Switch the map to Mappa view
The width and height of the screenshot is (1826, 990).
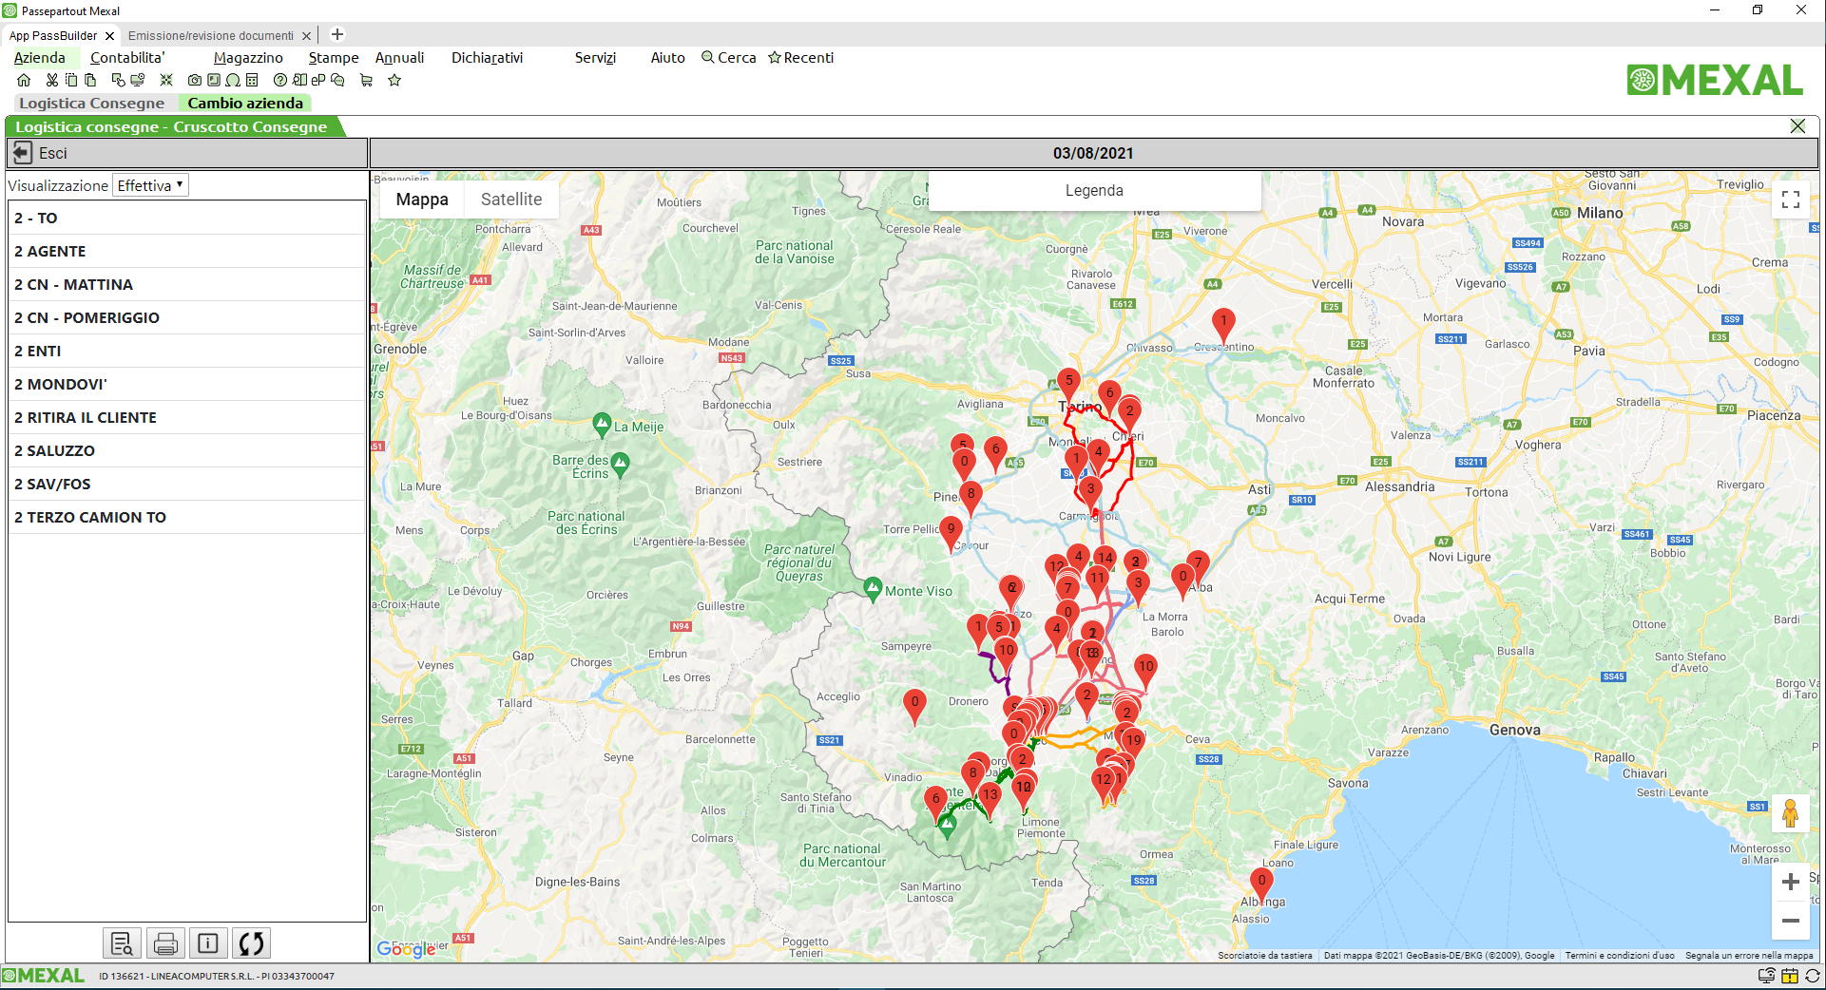coord(422,200)
